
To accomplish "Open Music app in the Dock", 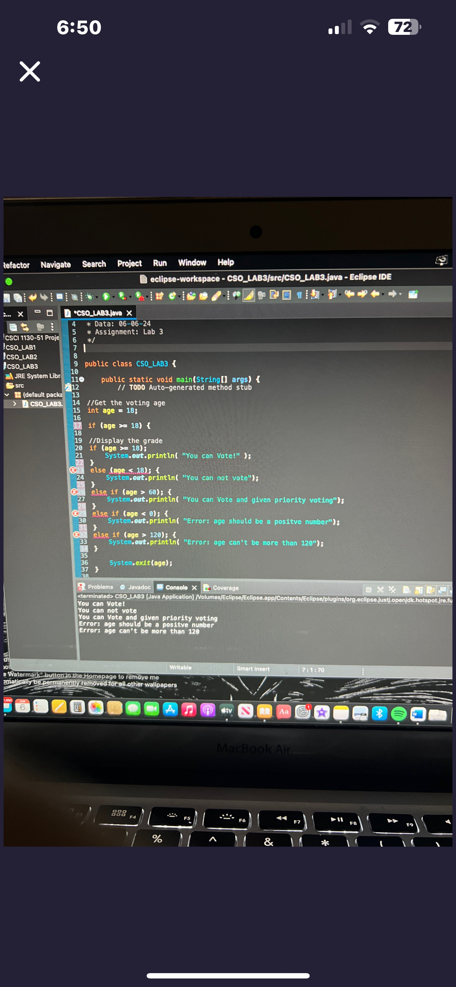I will click(189, 710).
